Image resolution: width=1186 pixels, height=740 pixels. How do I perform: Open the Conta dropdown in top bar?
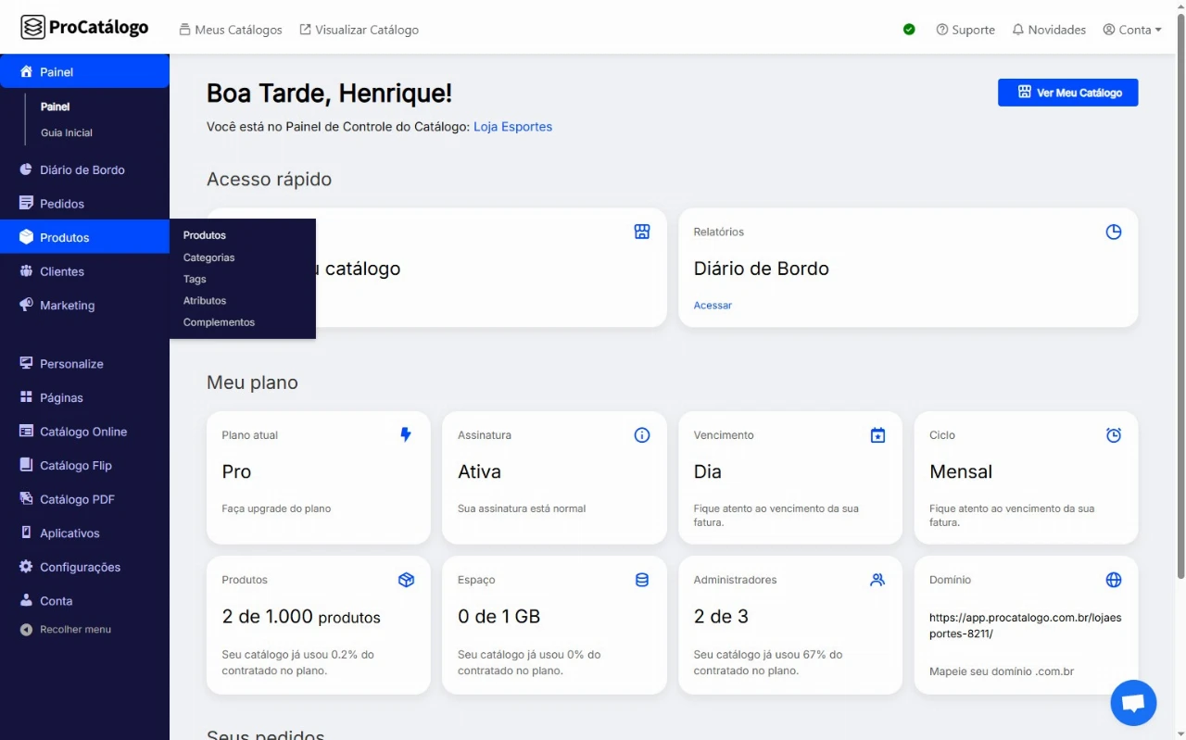[1132, 30]
